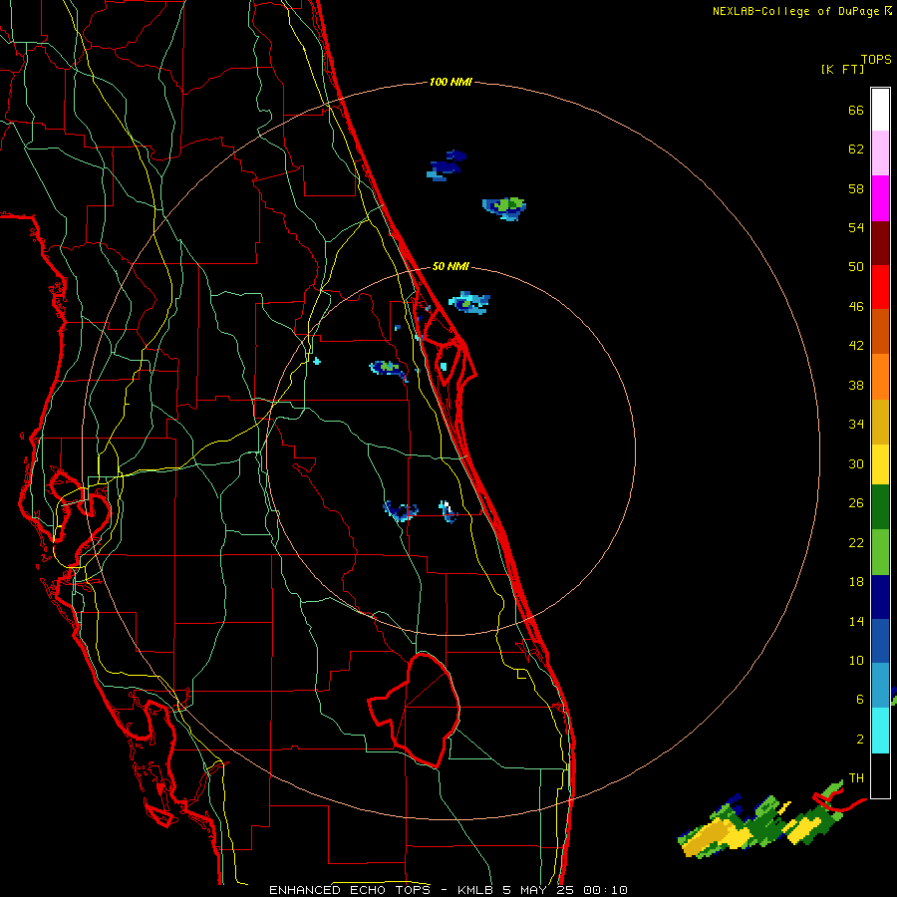Screen dimensions: 897x897
Task: Click the white 66 kft legend swatch
Action: point(880,110)
